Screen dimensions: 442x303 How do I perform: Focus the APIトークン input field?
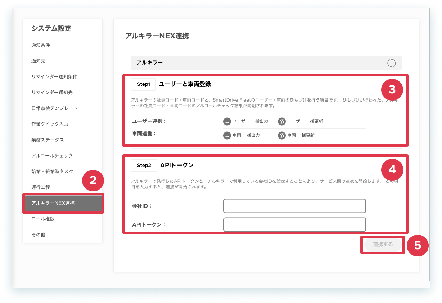[x=294, y=224]
